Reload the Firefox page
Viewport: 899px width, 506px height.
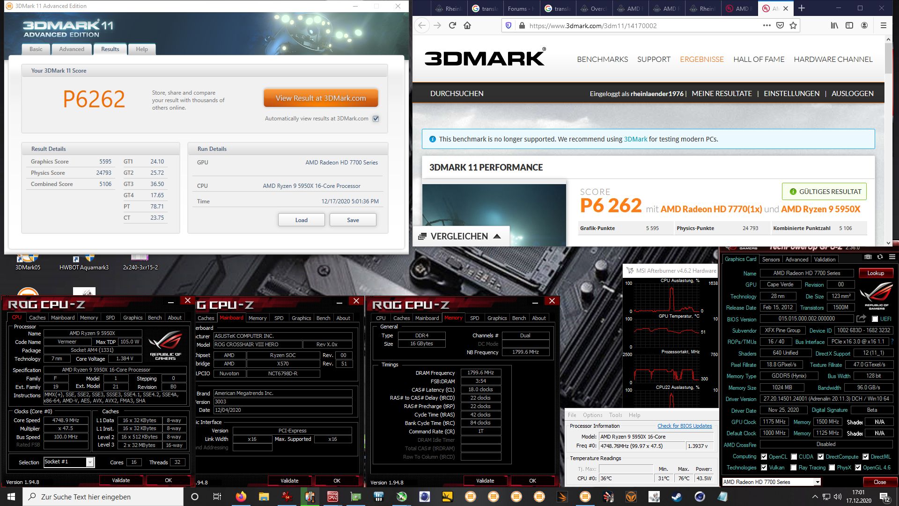[x=452, y=25]
